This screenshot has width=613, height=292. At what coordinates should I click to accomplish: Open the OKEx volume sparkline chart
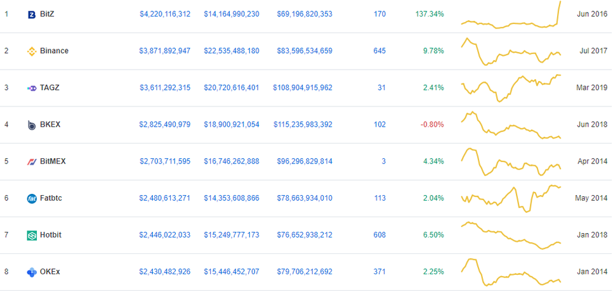pyautogui.click(x=511, y=272)
